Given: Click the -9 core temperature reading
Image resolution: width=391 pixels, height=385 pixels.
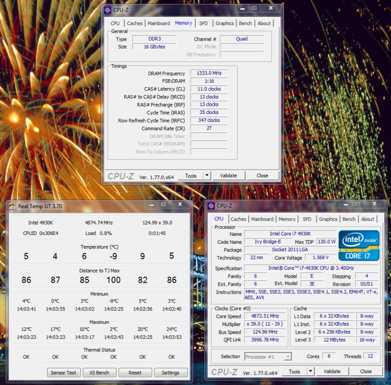Looking at the screenshot, I should click(x=113, y=256).
